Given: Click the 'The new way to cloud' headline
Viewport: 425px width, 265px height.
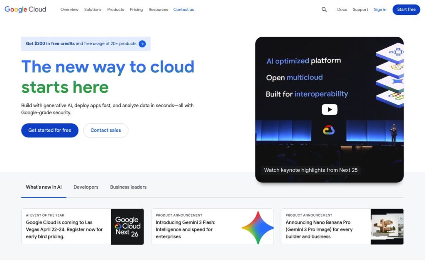Looking at the screenshot, I should tap(108, 67).
